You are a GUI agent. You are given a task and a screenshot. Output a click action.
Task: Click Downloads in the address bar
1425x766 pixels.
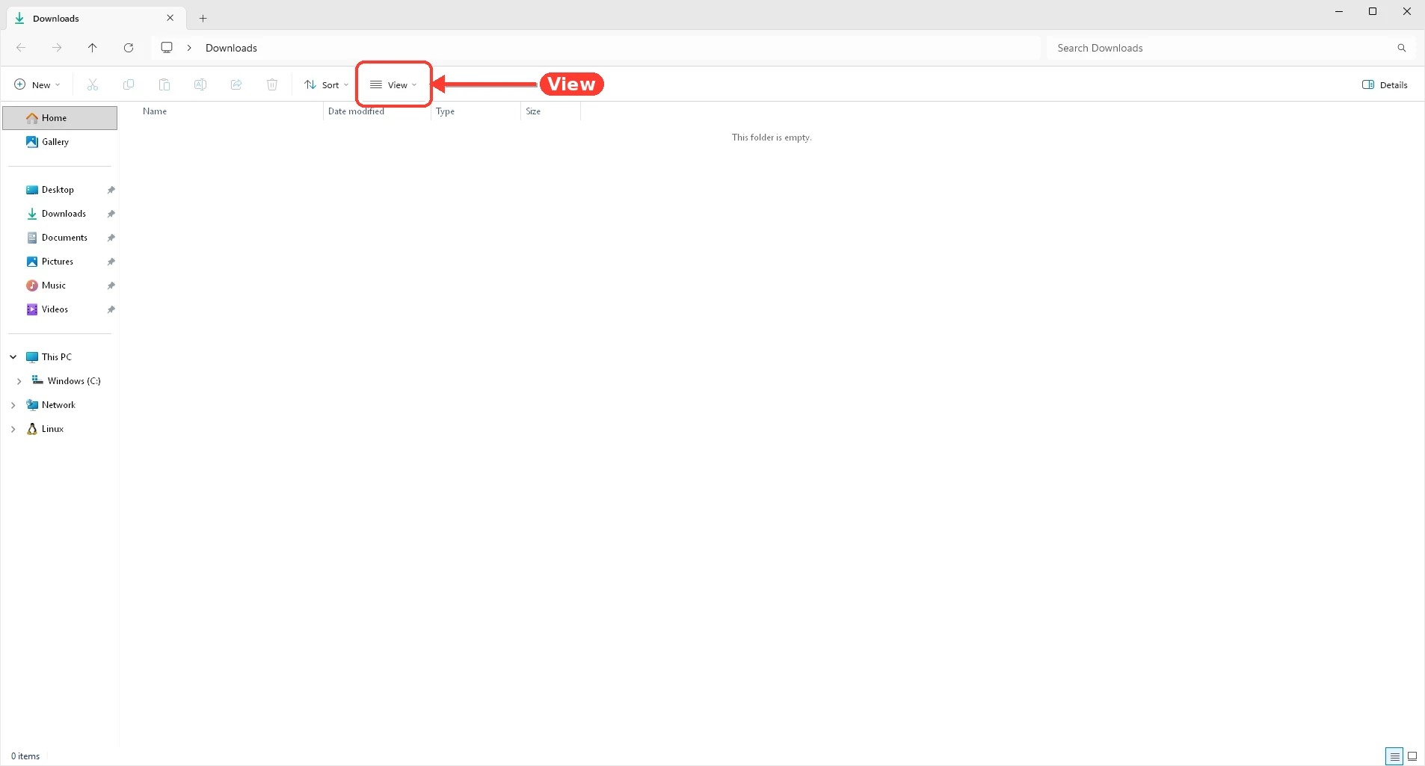pyautogui.click(x=231, y=48)
